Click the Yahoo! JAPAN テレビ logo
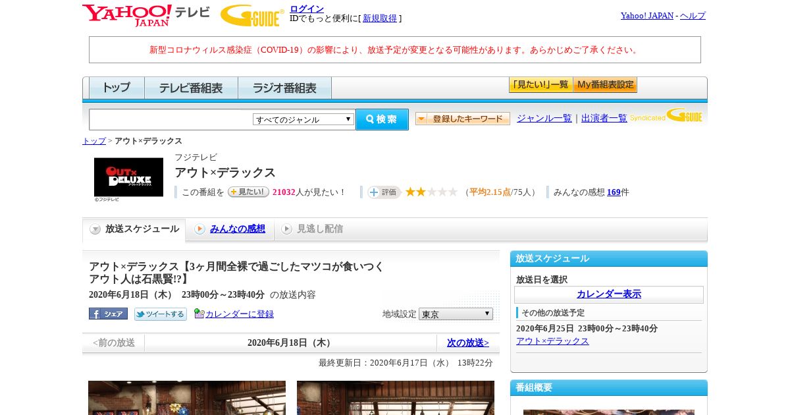The height and width of the screenshot is (415, 790). [x=146, y=15]
